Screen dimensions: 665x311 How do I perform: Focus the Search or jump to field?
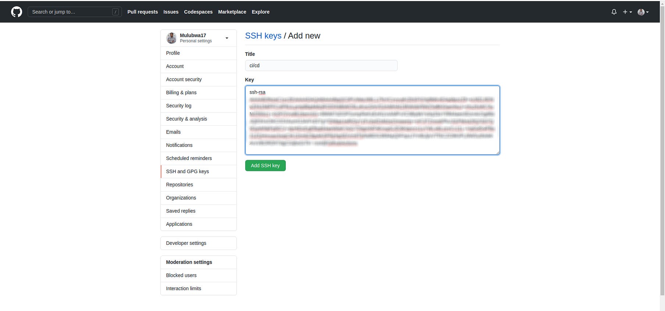(x=75, y=12)
